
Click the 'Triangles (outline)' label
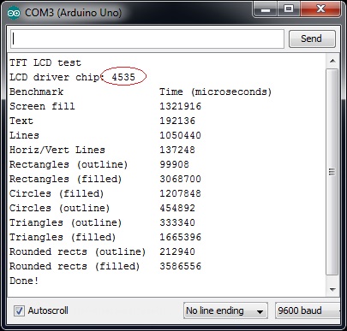tap(65, 222)
